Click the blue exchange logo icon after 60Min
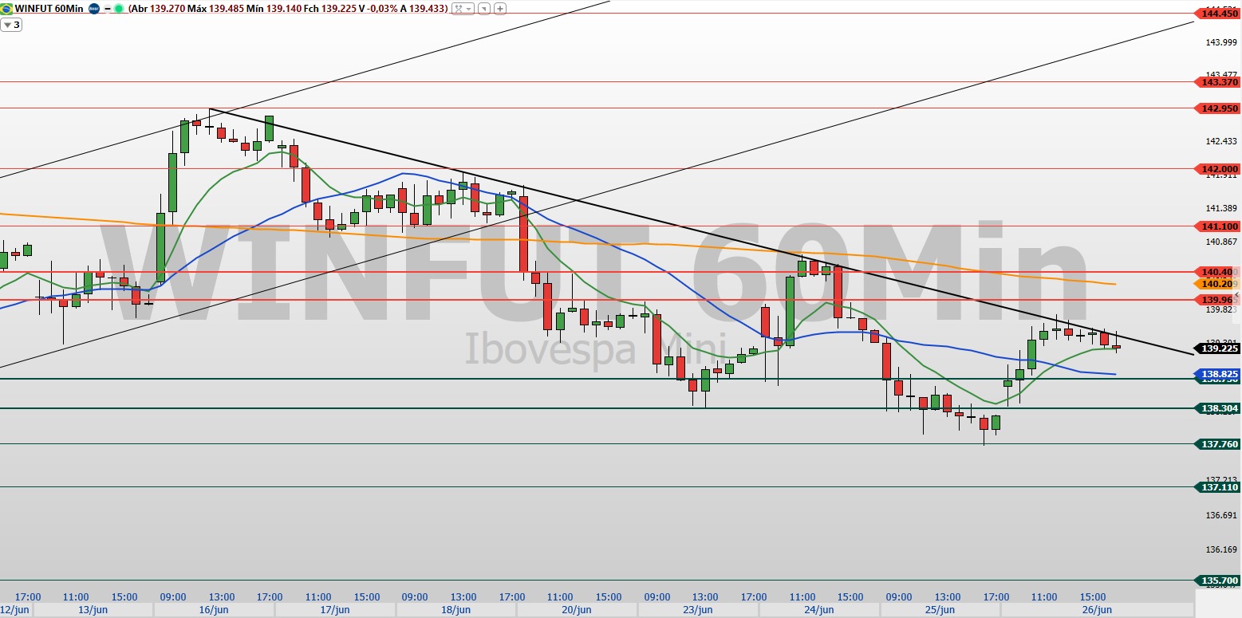 coord(93,9)
